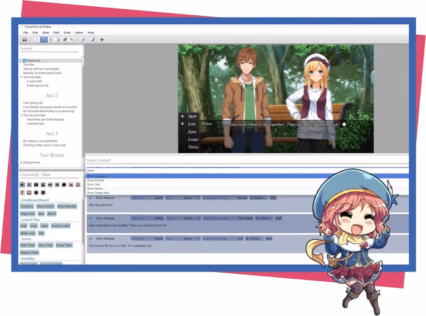Click the film clapper movie command icon
This screenshot has height=316, width=426.
(x=43, y=185)
